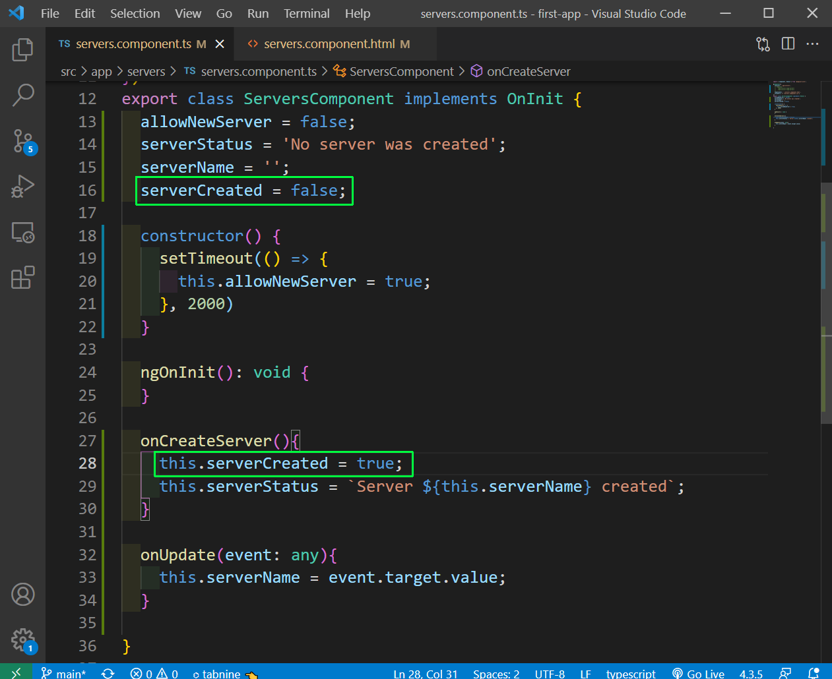
Task: Click the number 2000 on line 21
Action: pyautogui.click(x=206, y=304)
